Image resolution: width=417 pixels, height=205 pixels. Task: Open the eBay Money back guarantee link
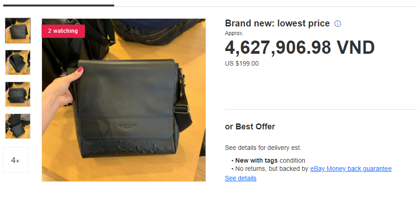(x=351, y=169)
